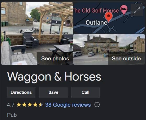Get Directions to Waggon & Horses
The width and height of the screenshot is (146, 120).
coord(21,92)
